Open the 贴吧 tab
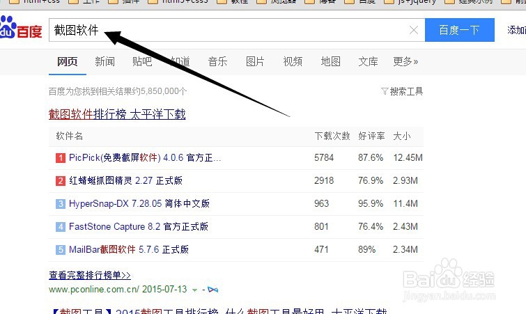The width and height of the screenshot is (526, 314). pyautogui.click(x=142, y=62)
